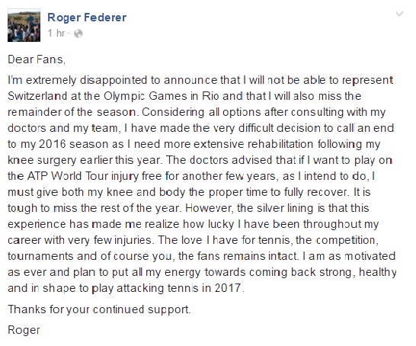Click the "Dear Fans," greeting line
416x346 pixels.
(37, 59)
